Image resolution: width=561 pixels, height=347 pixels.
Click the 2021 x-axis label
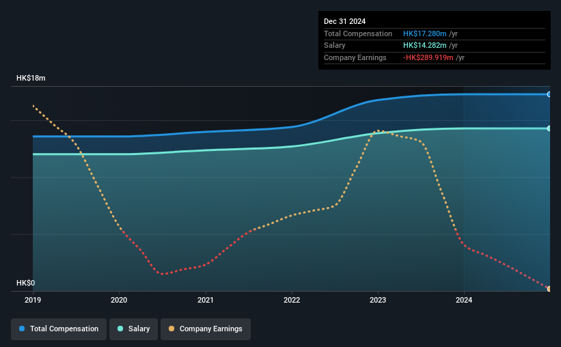pyautogui.click(x=206, y=300)
